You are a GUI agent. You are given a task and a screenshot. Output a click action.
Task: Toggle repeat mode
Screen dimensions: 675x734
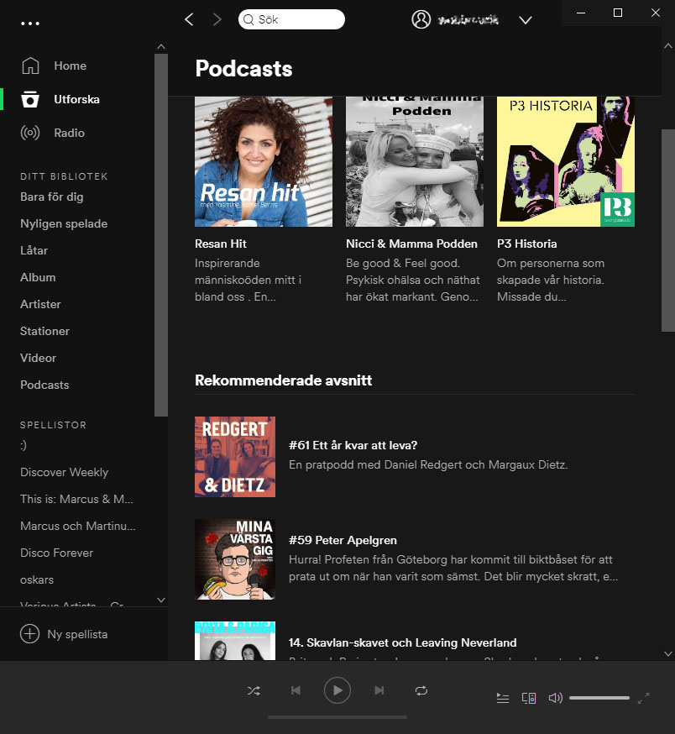[x=421, y=690]
